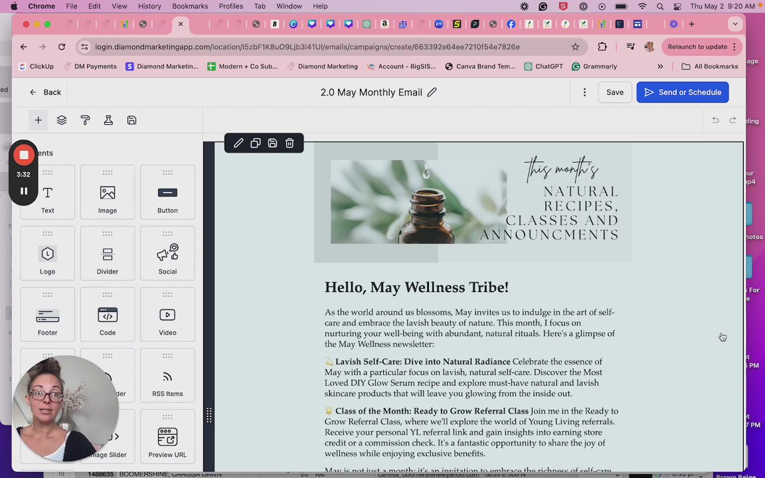Expand hidden bookmarks chevron
Image resolution: width=765 pixels, height=478 pixels.
(x=660, y=66)
